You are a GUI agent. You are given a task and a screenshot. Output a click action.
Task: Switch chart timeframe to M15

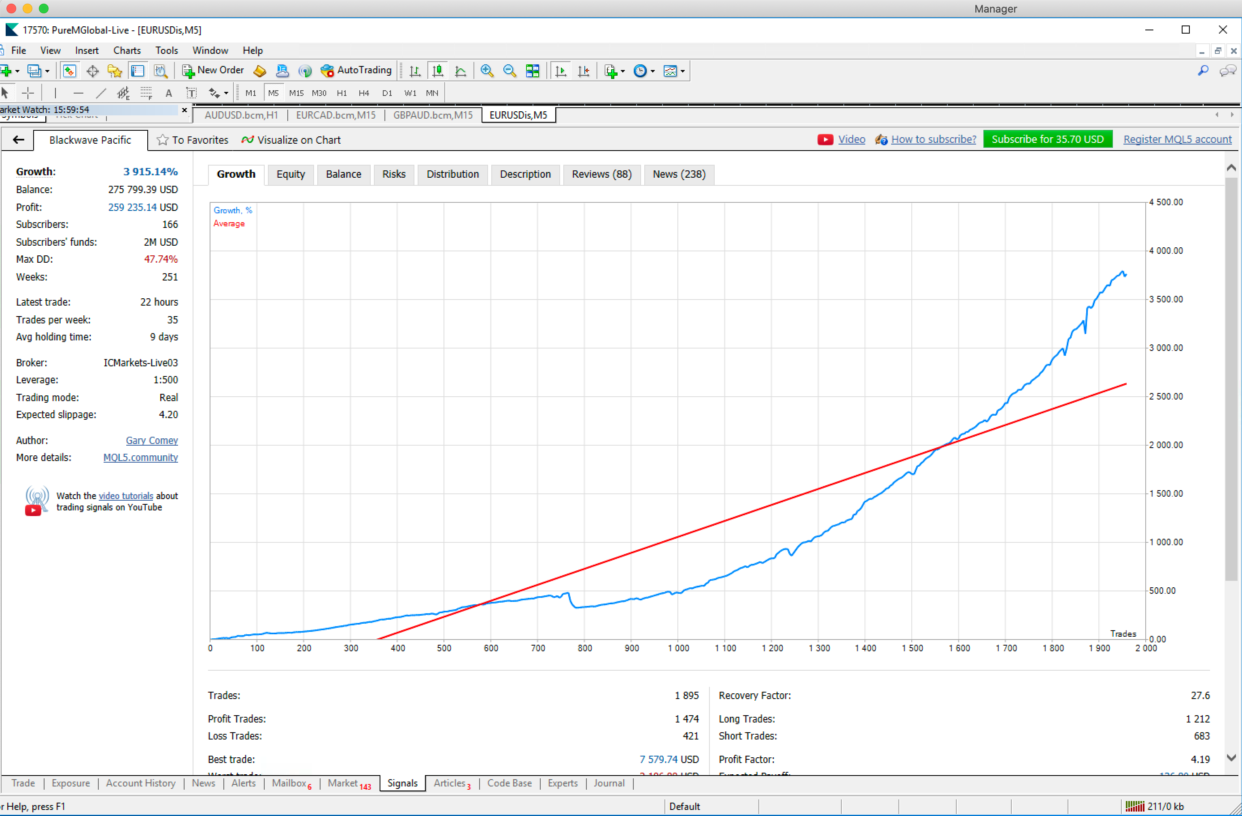(x=296, y=93)
